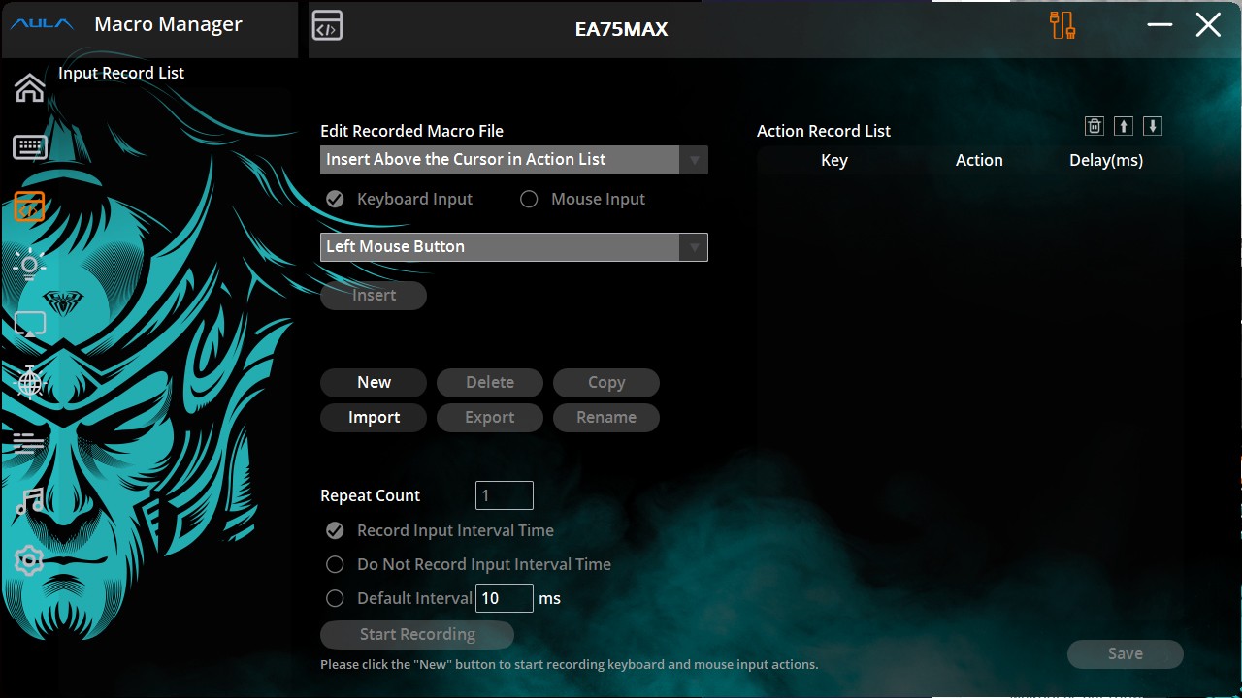The image size is (1242, 698).
Task: Open the Insert Above the Cursor dropdown
Action: (x=514, y=160)
